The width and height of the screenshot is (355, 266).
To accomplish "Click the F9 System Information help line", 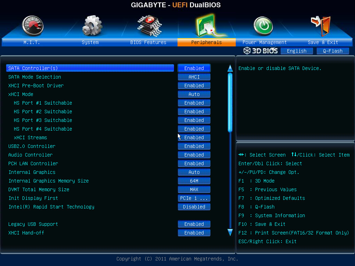I will [272, 215].
